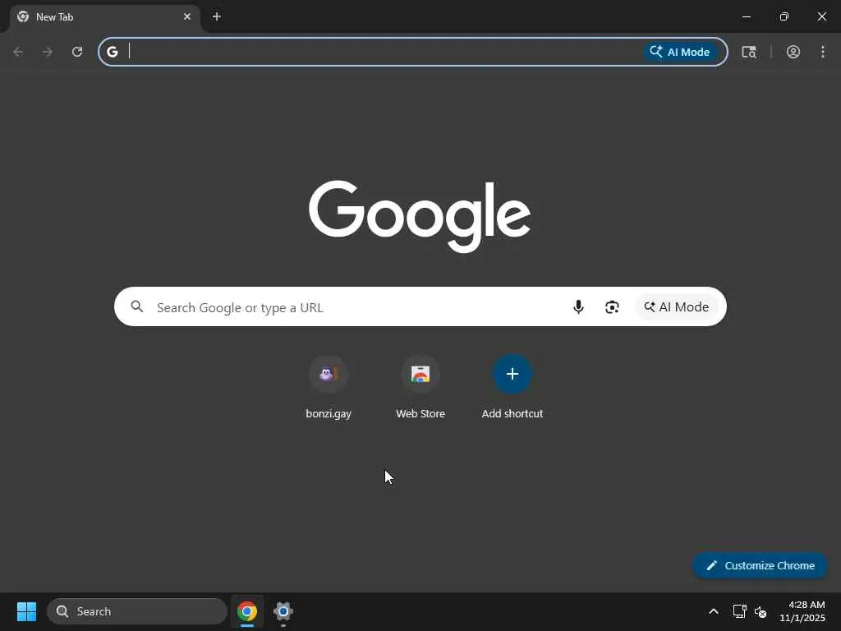The image size is (841, 631).
Task: Open the Web Store shortcut
Action: tap(420, 388)
